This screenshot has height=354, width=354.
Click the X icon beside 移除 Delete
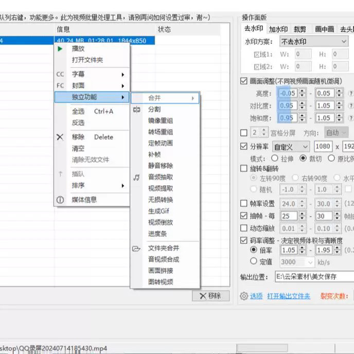click(60, 137)
